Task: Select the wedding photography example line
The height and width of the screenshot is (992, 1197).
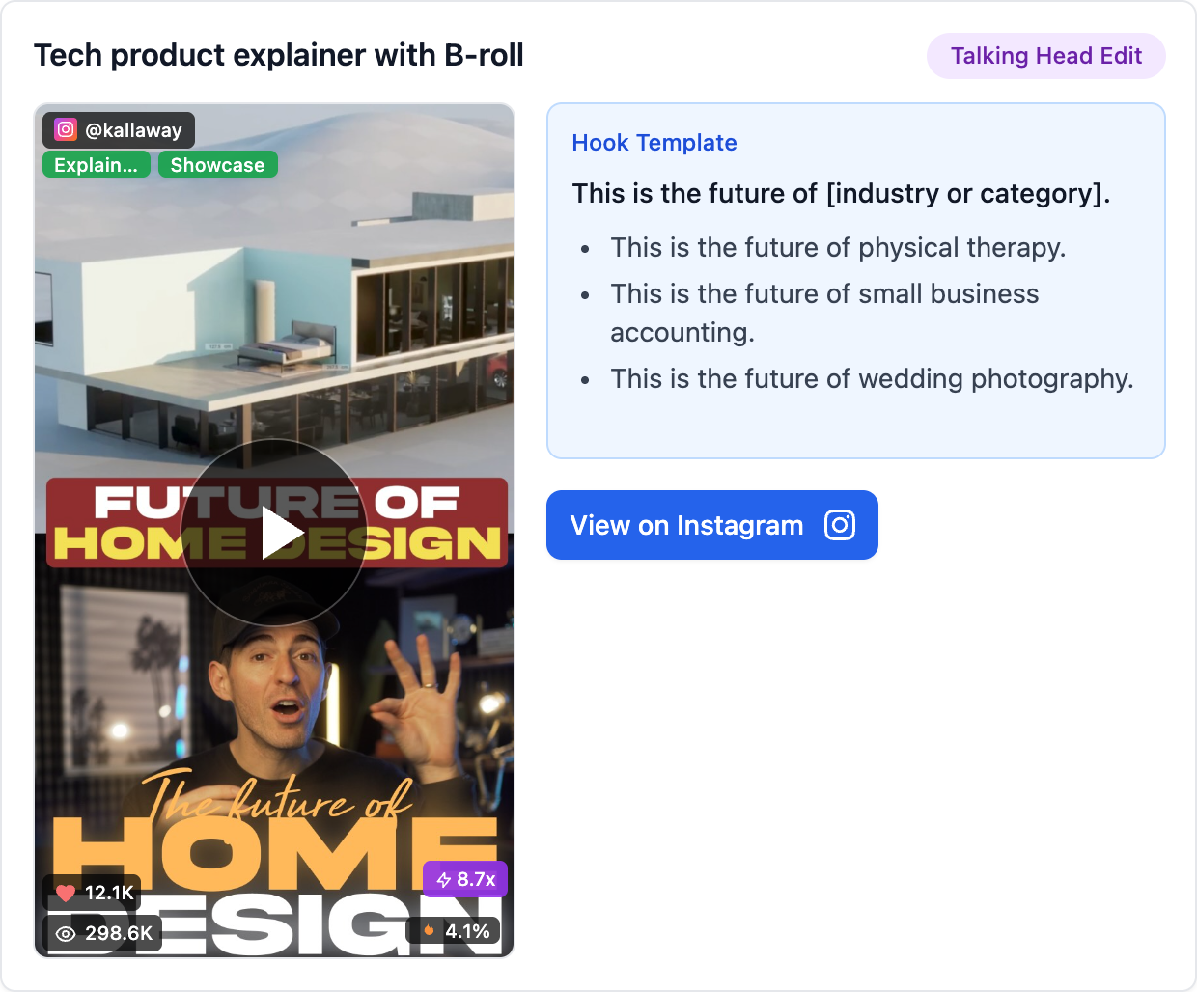Action: [x=872, y=378]
